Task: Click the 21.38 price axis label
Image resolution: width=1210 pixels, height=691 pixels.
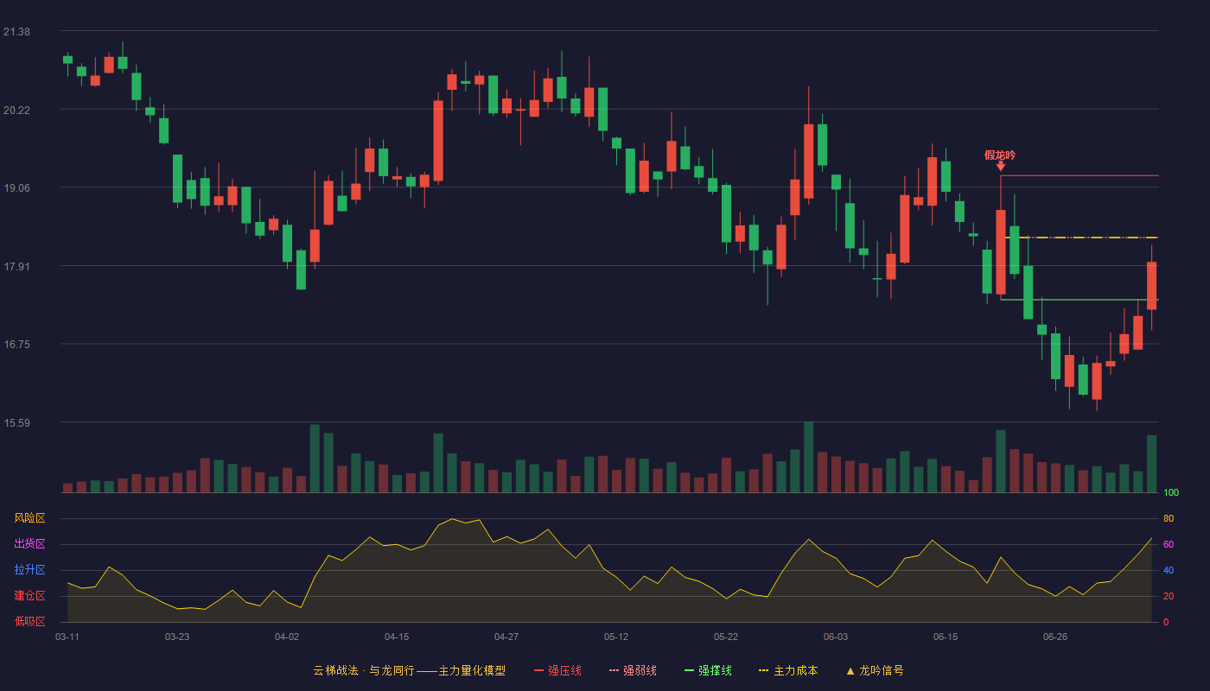Action: click(x=17, y=32)
